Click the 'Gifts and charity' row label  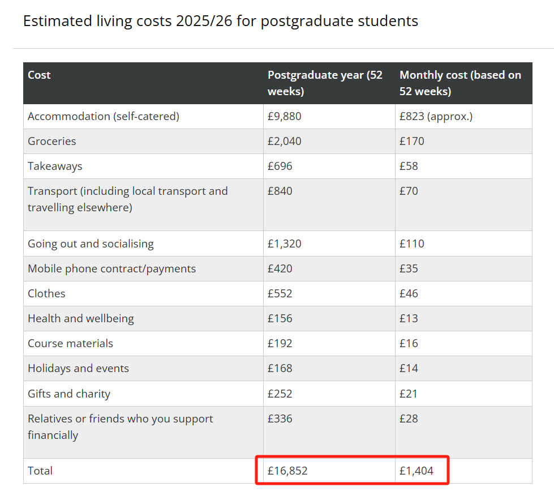(x=69, y=394)
